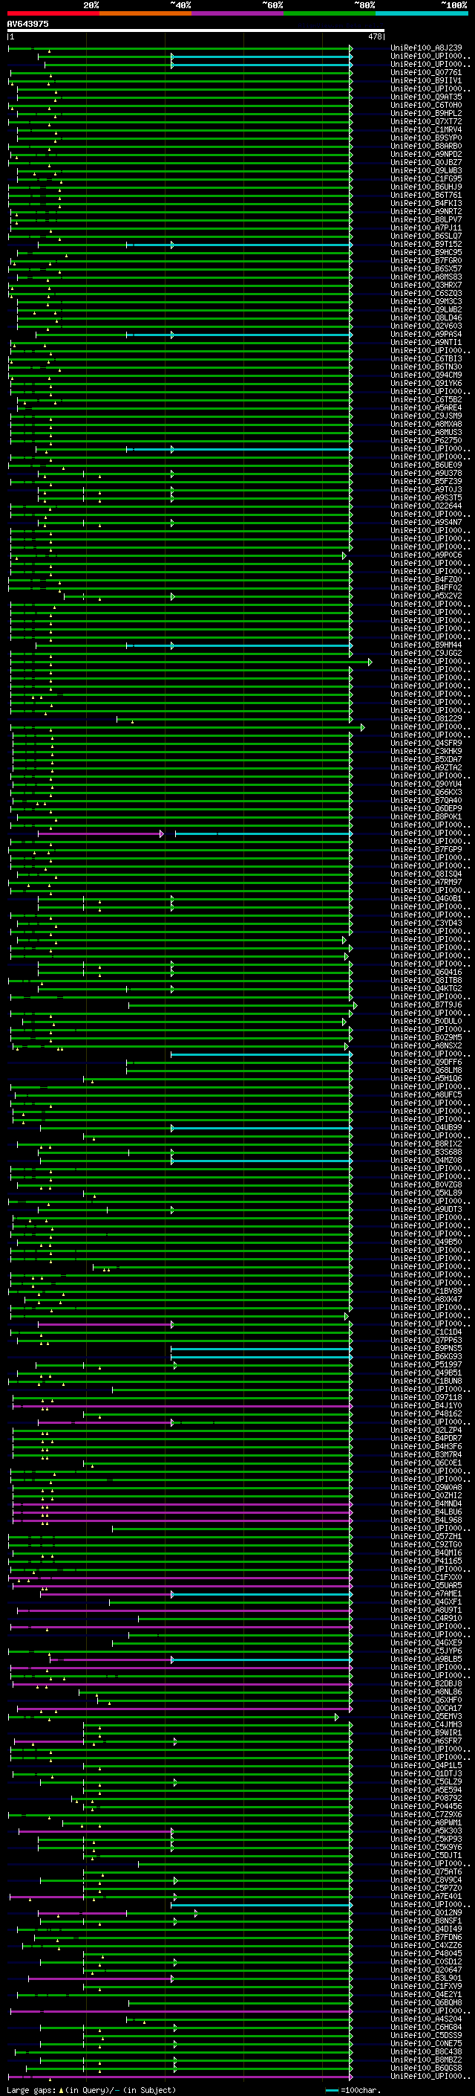Image resolution: width=475 pixels, height=2096 pixels.
Task: Select the AV643975 query label
Action: 27,24
